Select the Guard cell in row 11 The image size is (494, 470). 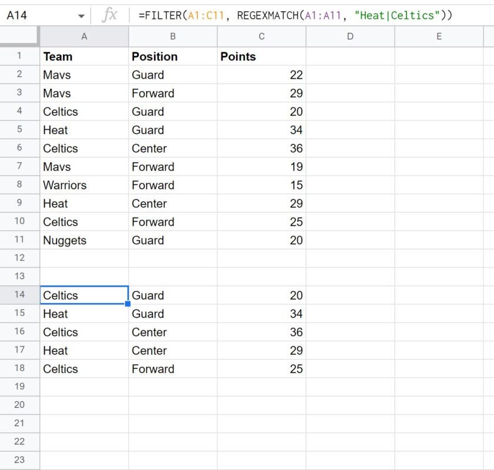tap(173, 240)
